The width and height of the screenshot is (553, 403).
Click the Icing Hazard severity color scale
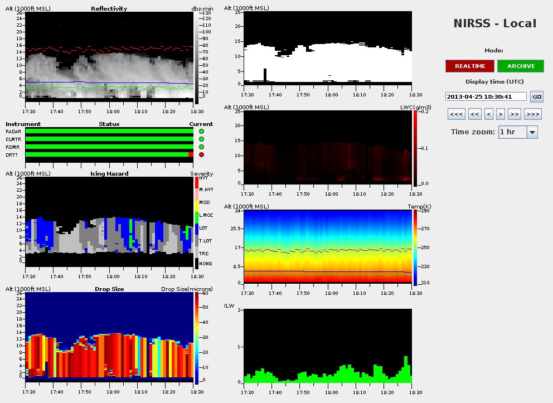pos(196,223)
